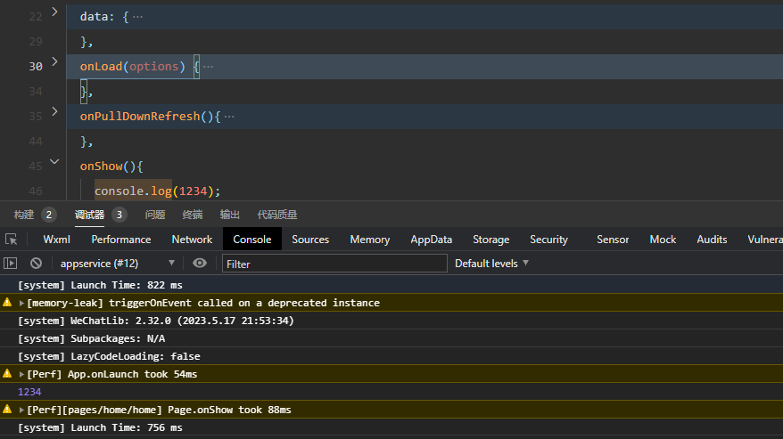Viewport: 783px width, 439px height.
Task: Open the Audits tab
Action: pos(712,240)
